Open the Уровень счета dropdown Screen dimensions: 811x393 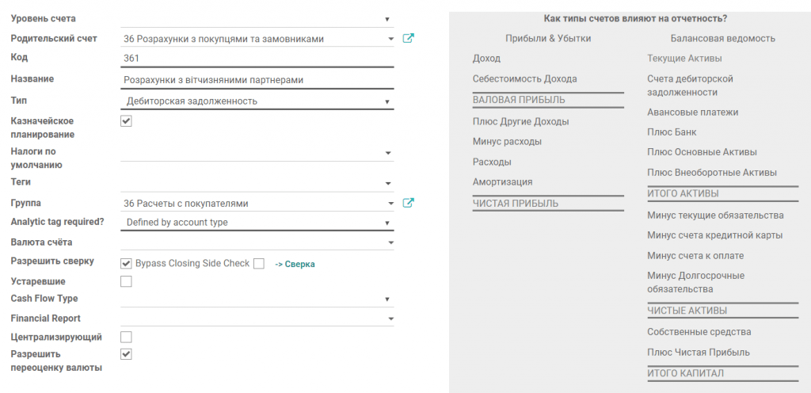(257, 19)
